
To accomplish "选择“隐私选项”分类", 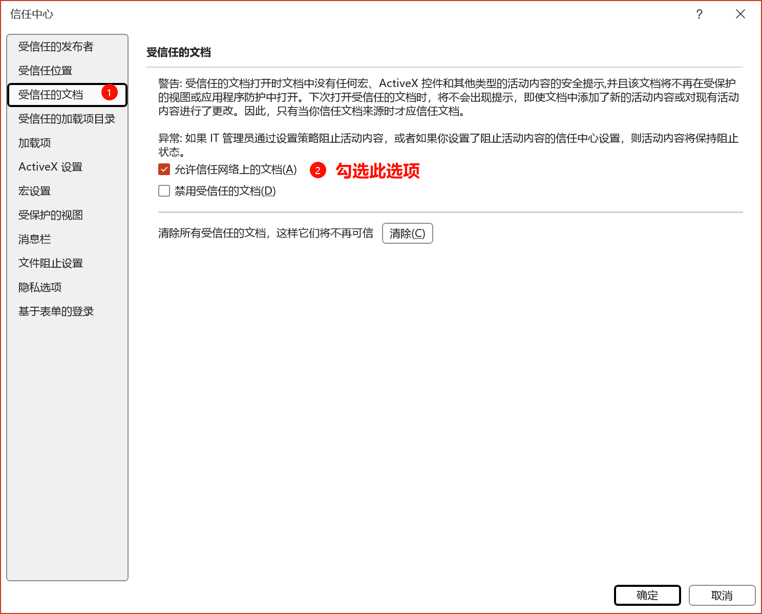I will point(39,287).
